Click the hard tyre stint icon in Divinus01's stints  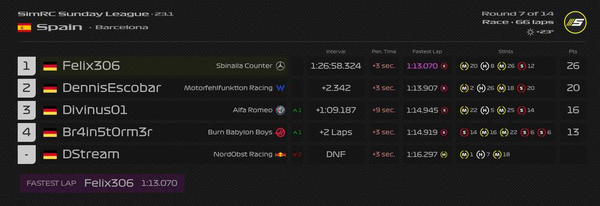[484, 110]
